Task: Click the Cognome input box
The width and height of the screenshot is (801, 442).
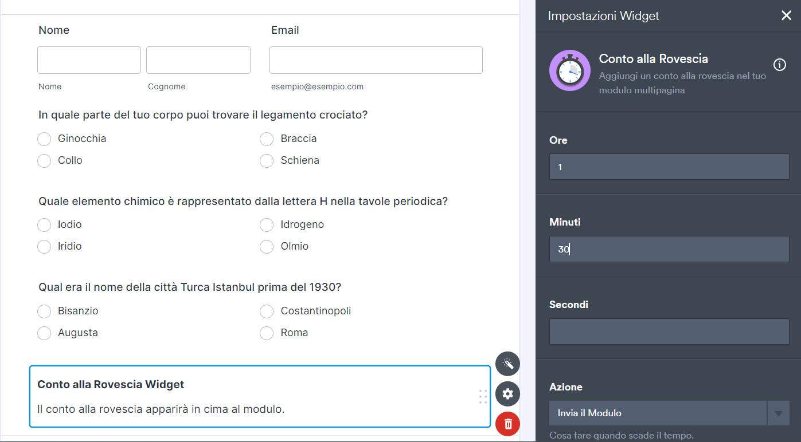Action: [198, 60]
